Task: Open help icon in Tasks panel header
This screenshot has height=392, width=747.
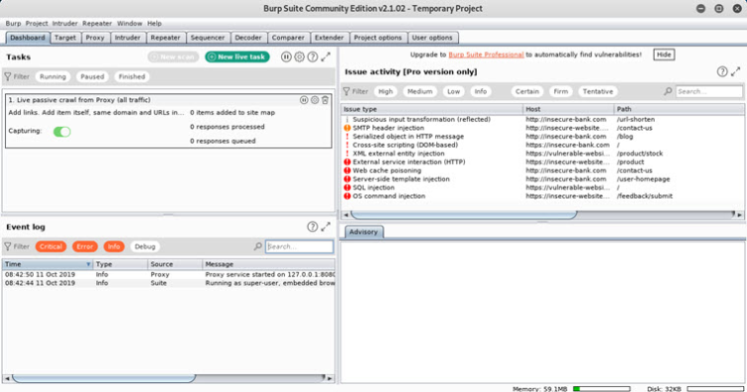Action: pyautogui.click(x=313, y=56)
